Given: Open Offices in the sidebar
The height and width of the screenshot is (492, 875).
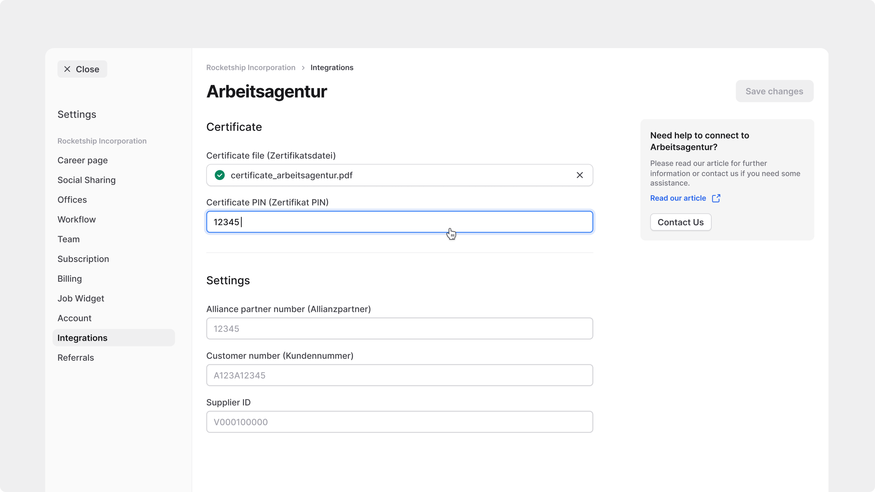Looking at the screenshot, I should click(x=72, y=200).
